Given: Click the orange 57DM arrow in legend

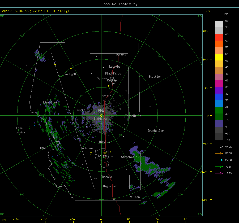Looking at the screenshot, I should pos(219,154).
